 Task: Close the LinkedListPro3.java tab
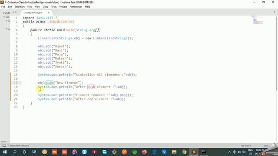click(48, 13)
